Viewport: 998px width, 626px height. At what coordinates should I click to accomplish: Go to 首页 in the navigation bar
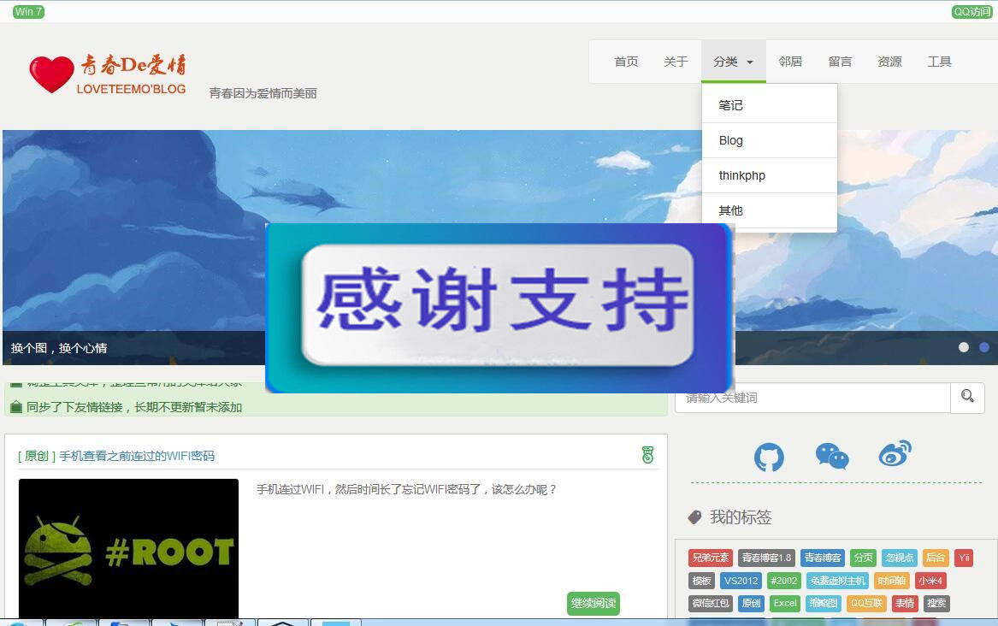[x=626, y=62]
